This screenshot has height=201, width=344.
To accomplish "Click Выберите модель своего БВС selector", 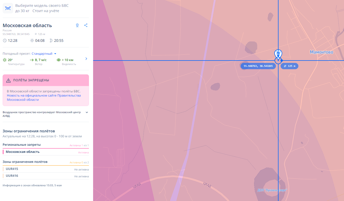I will tap(42, 6).
